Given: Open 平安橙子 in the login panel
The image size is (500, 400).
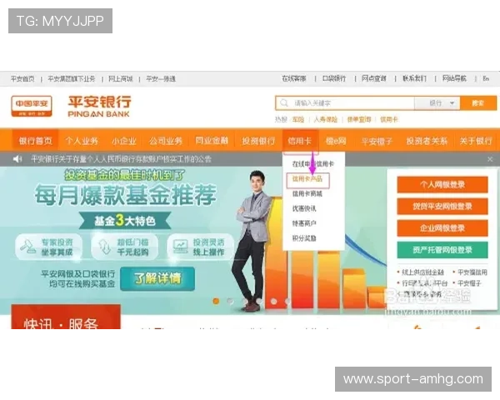Looking at the screenshot, I should pos(469,283).
